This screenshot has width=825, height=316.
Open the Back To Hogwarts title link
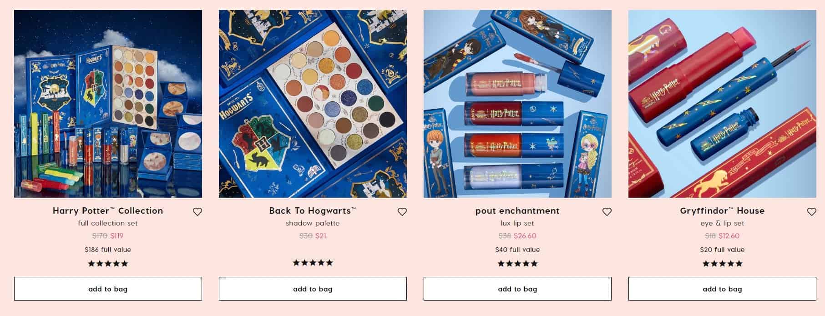click(x=313, y=211)
